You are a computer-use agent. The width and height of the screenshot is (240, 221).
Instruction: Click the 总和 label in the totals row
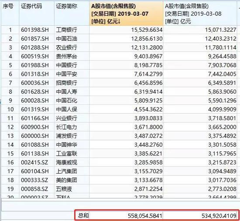click(83, 215)
